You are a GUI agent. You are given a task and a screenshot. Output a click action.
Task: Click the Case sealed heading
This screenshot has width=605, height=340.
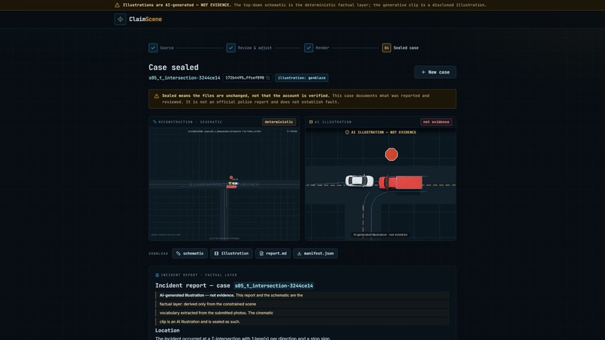click(x=173, y=67)
